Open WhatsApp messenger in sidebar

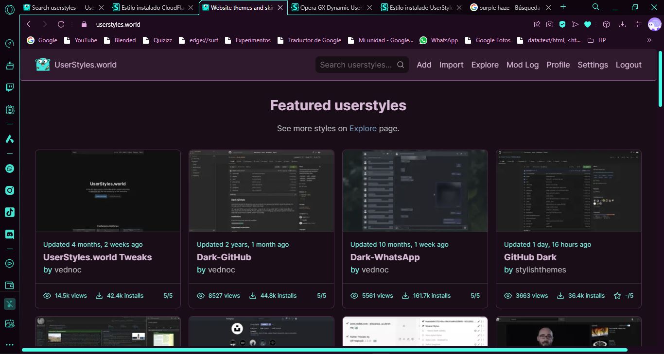point(9,169)
